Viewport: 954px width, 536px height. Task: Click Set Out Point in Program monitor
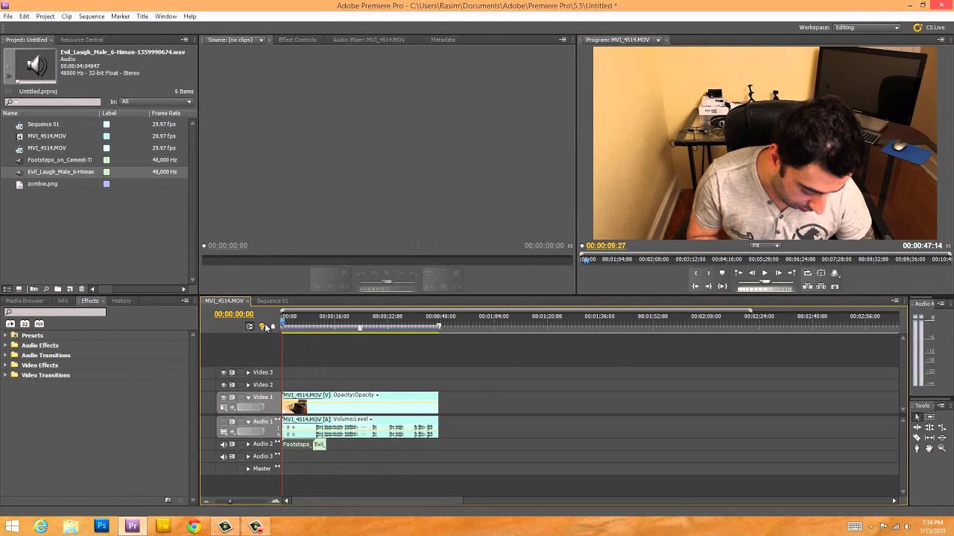(709, 273)
